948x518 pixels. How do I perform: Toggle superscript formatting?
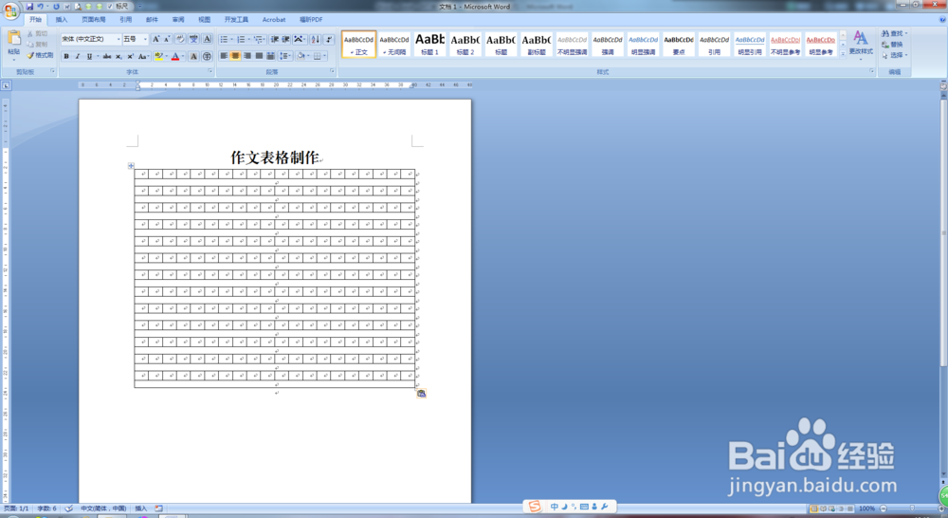129,56
